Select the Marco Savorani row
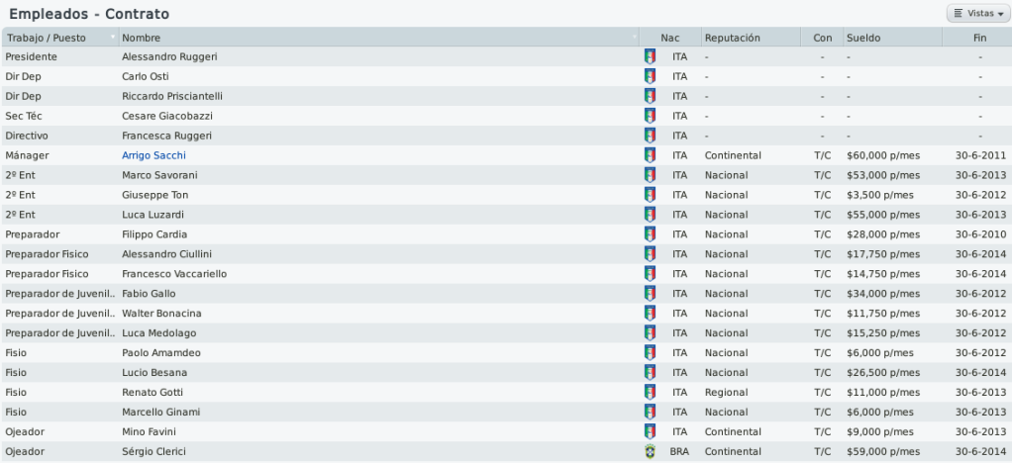This screenshot has width=1012, height=463. click(506, 175)
